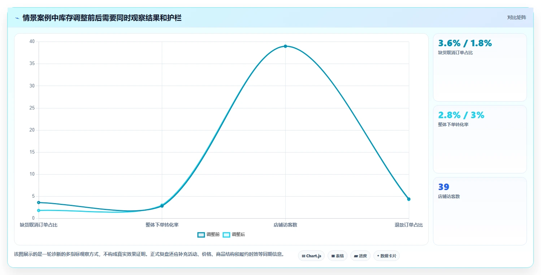The height and width of the screenshot is (275, 541).
Task: Click the 调整后 legend color swatch
Action: point(226,235)
